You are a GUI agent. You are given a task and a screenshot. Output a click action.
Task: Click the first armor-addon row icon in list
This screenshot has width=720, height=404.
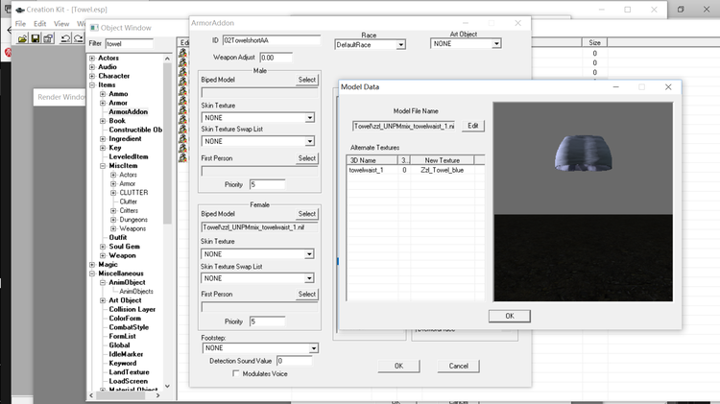tap(182, 53)
